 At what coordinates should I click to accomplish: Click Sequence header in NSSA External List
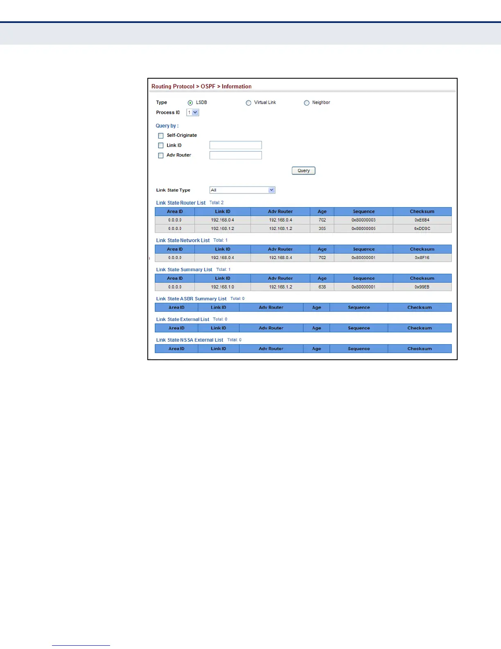click(x=359, y=349)
